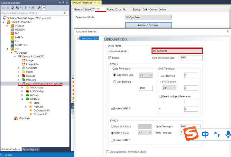The image size is (231, 157).
Task: Click the SAFETY node icon
Action: coord(12,37)
